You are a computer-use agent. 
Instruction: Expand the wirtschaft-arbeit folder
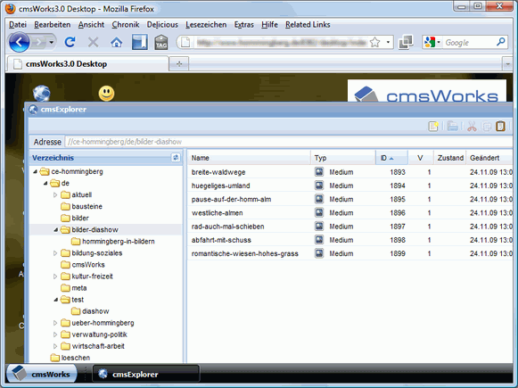(55, 346)
